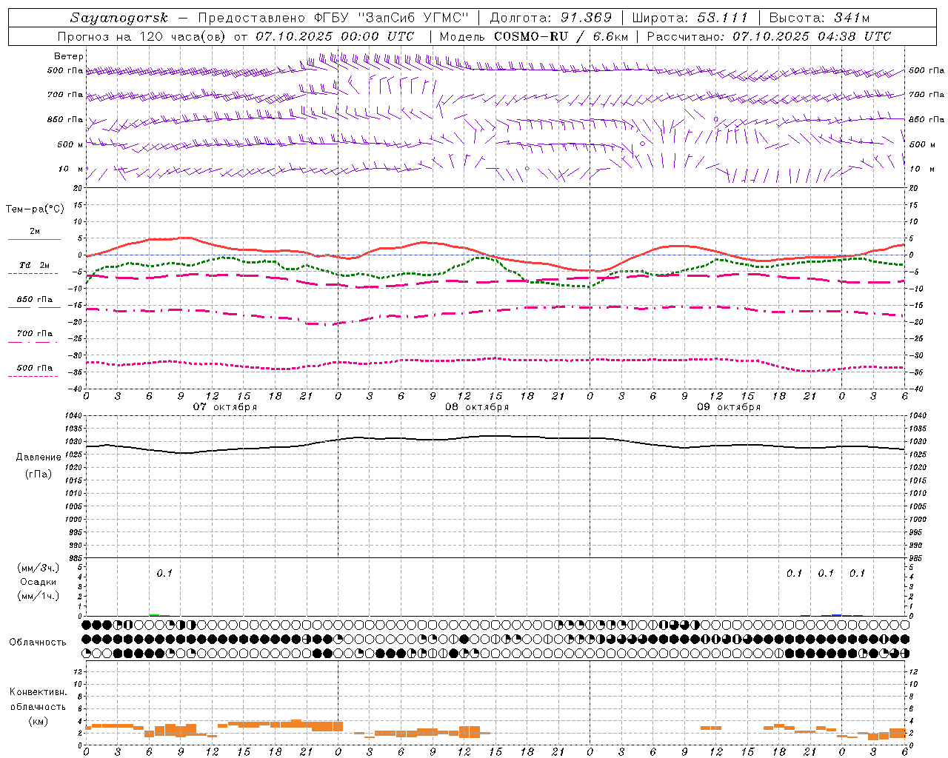
Task: Click the 0.1 precipitation value on 07 октября
Action: 164,573
